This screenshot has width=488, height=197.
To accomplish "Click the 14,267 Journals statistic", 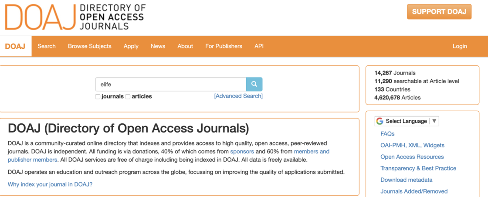I will [395, 73].
